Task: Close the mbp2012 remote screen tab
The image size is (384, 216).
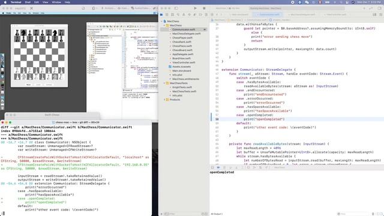Action: (x=32, y=8)
